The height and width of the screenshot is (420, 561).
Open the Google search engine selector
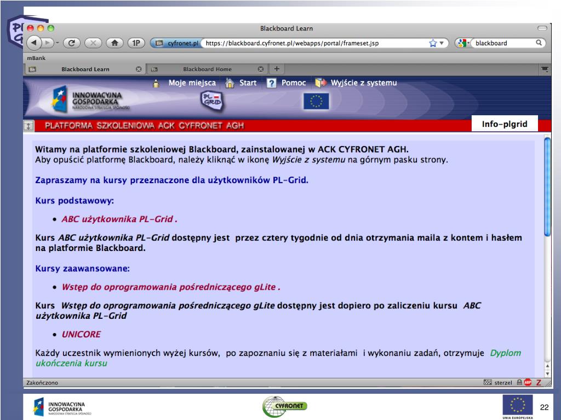point(463,43)
